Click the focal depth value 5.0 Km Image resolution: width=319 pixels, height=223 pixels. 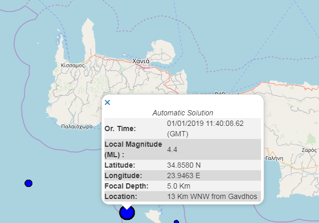[179, 186]
